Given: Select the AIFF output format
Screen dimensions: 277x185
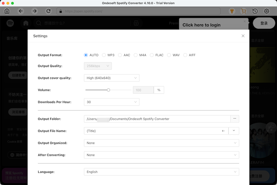Looking at the screenshot, I should click(x=185, y=55).
